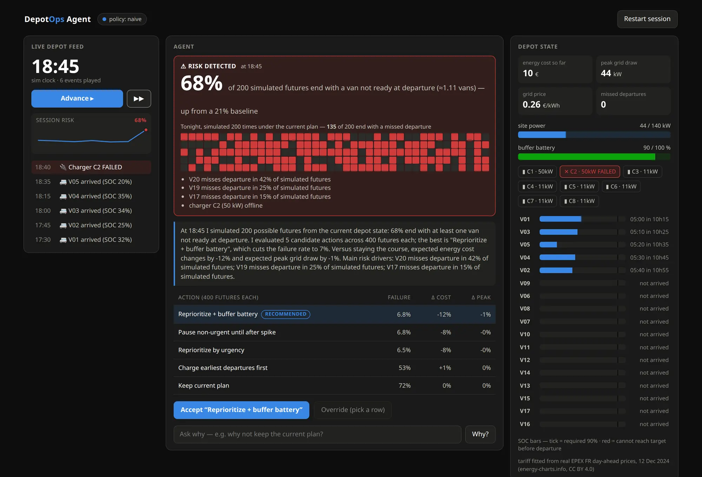This screenshot has height=477, width=702.
Task: Click the C1 · 50kW charger chip
Action: 537,172
